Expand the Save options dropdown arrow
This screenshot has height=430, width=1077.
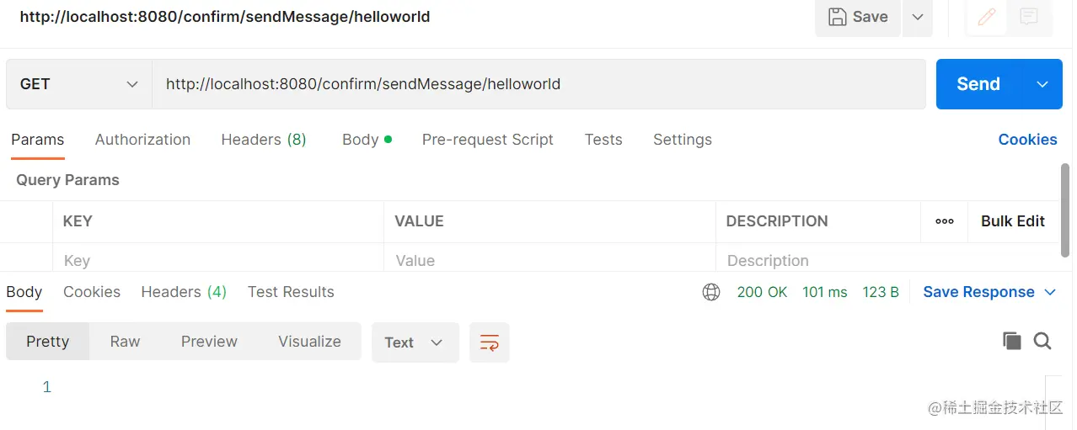pos(918,17)
